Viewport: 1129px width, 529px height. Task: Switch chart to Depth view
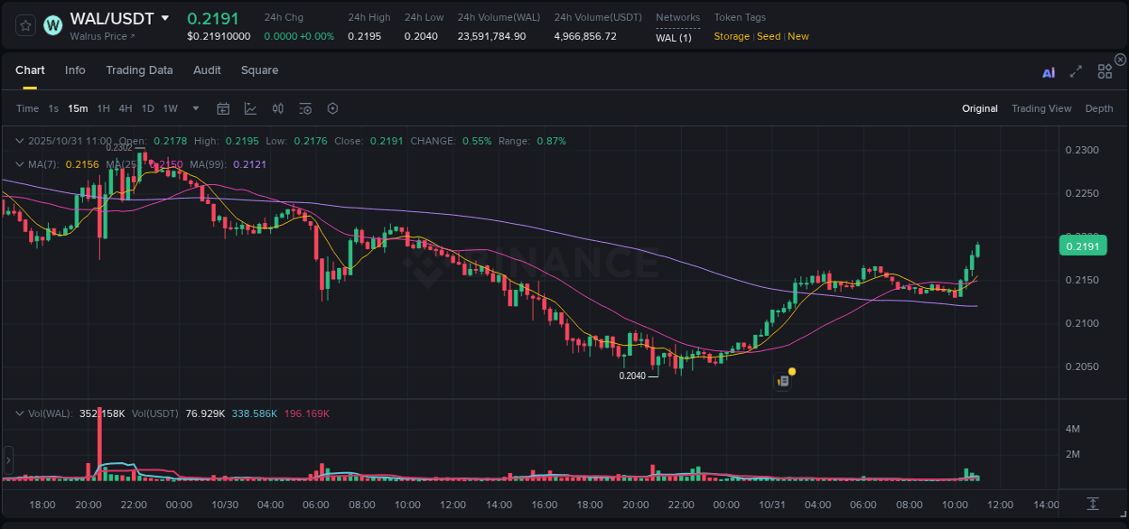1099,107
